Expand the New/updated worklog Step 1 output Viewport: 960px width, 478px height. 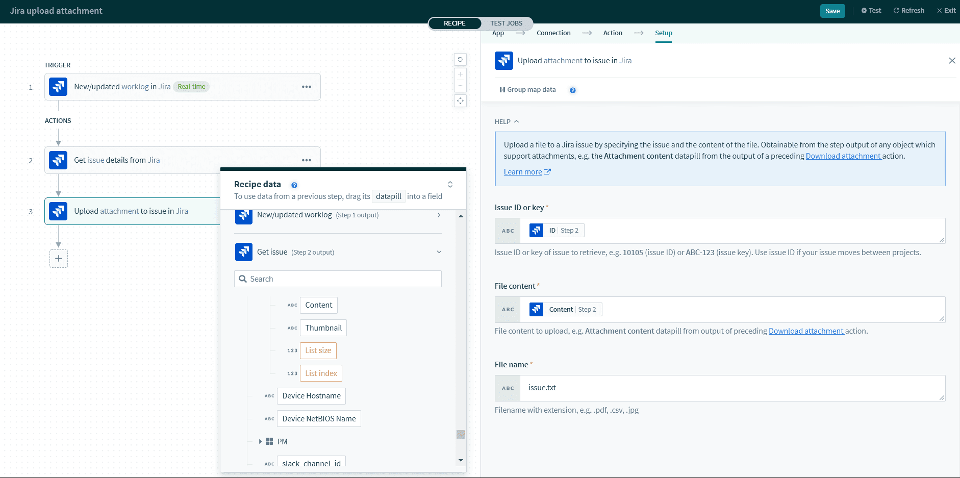[x=438, y=215]
